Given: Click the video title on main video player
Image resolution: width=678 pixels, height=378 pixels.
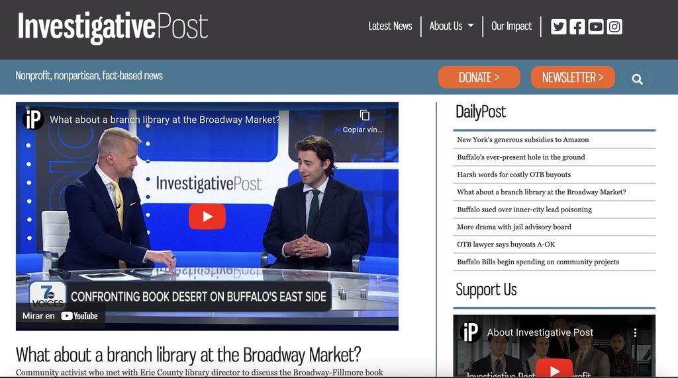Looking at the screenshot, I should (x=165, y=120).
